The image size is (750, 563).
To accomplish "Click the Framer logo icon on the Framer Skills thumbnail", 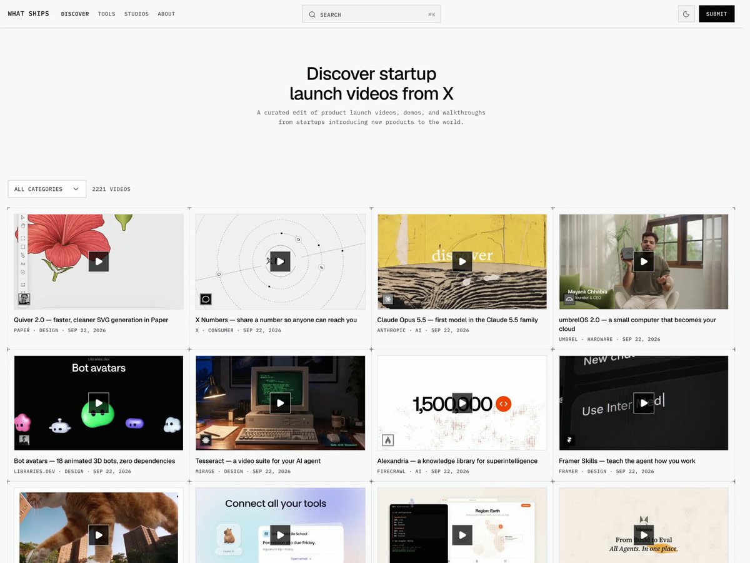I will coord(569,440).
